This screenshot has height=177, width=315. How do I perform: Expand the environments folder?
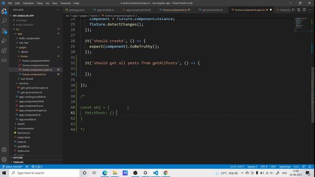pyautogui.click(x=26, y=128)
